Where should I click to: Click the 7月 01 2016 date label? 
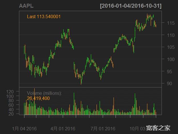click(103, 129)
